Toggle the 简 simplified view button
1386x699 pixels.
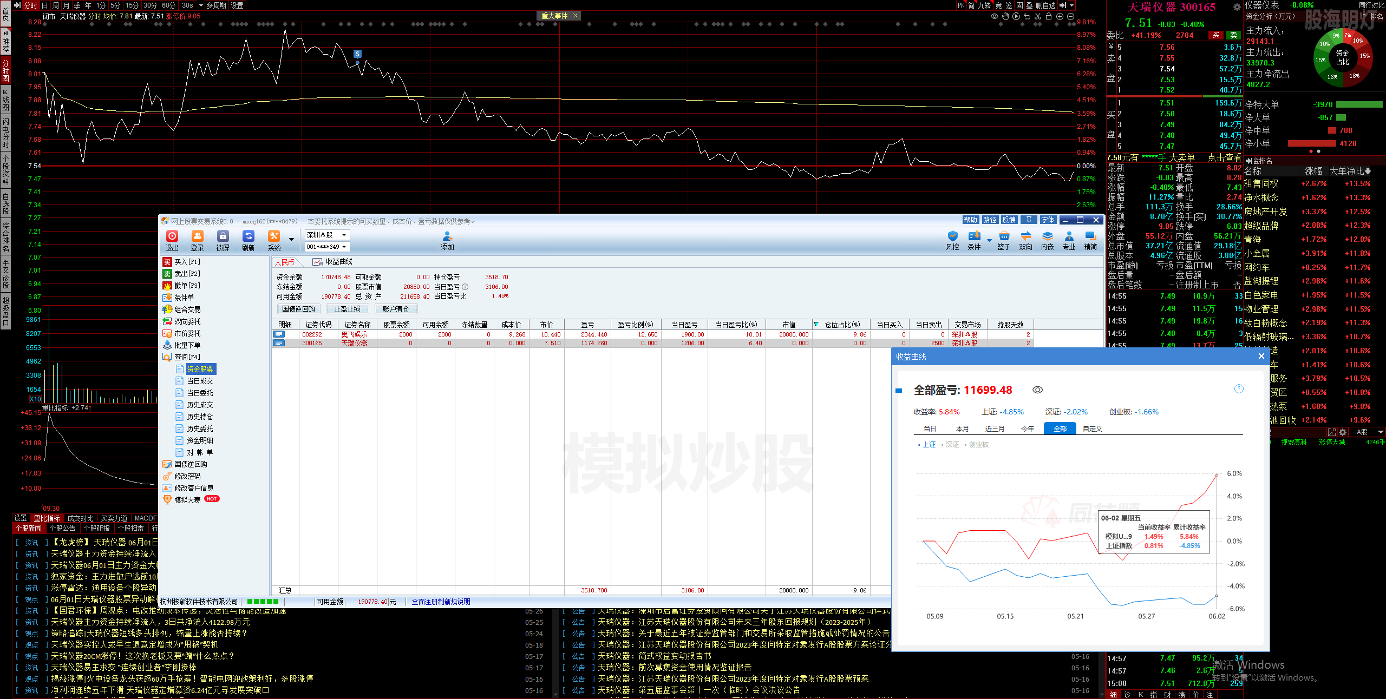pos(972,5)
